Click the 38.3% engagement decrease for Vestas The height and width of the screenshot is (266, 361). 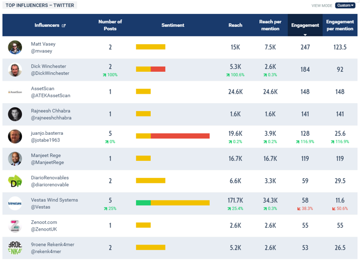click(x=305, y=209)
